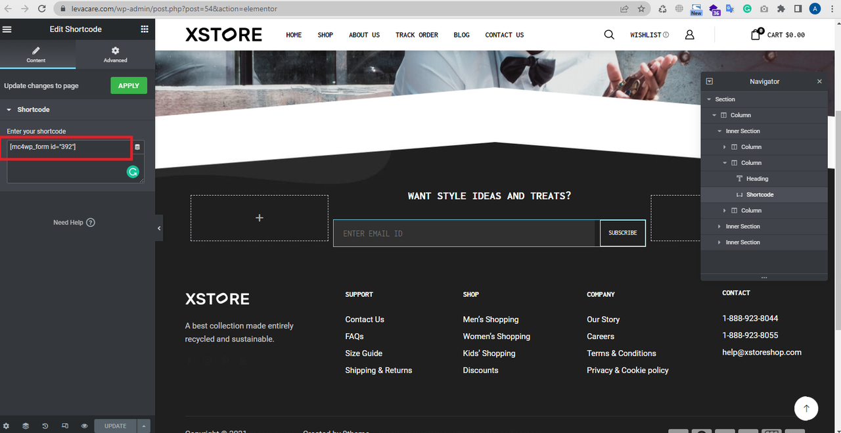This screenshot has height=433, width=841.
Task: Collapse the Shortcode section
Action: 9,110
